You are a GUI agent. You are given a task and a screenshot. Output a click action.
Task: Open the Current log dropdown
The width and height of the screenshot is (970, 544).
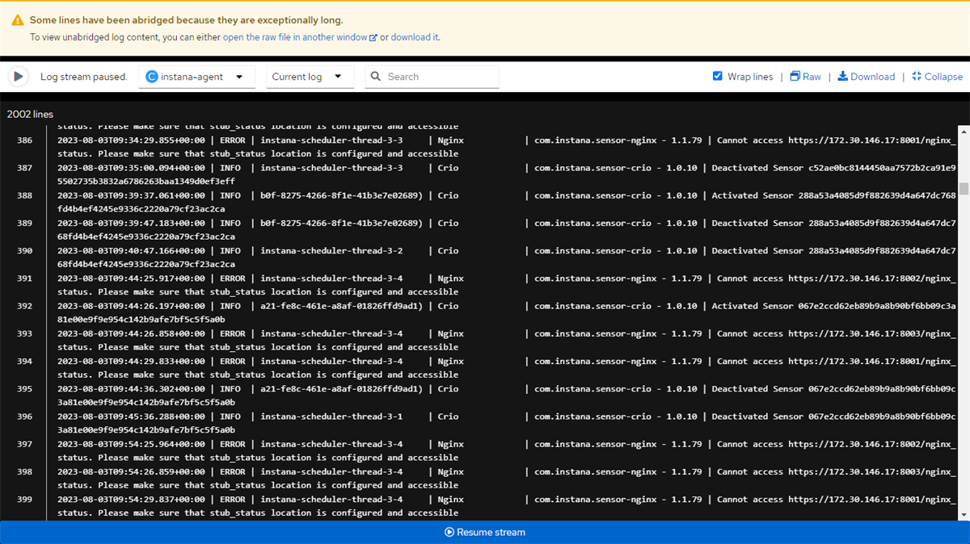tap(310, 77)
